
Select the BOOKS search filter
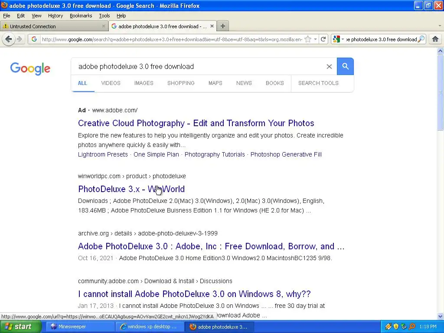pos(274,83)
